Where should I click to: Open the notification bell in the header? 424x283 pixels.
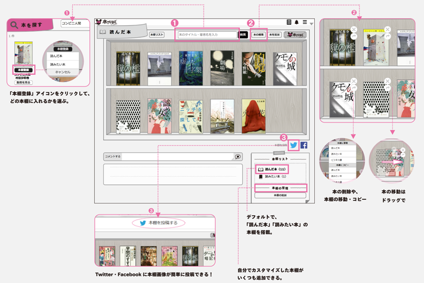[x=297, y=22]
